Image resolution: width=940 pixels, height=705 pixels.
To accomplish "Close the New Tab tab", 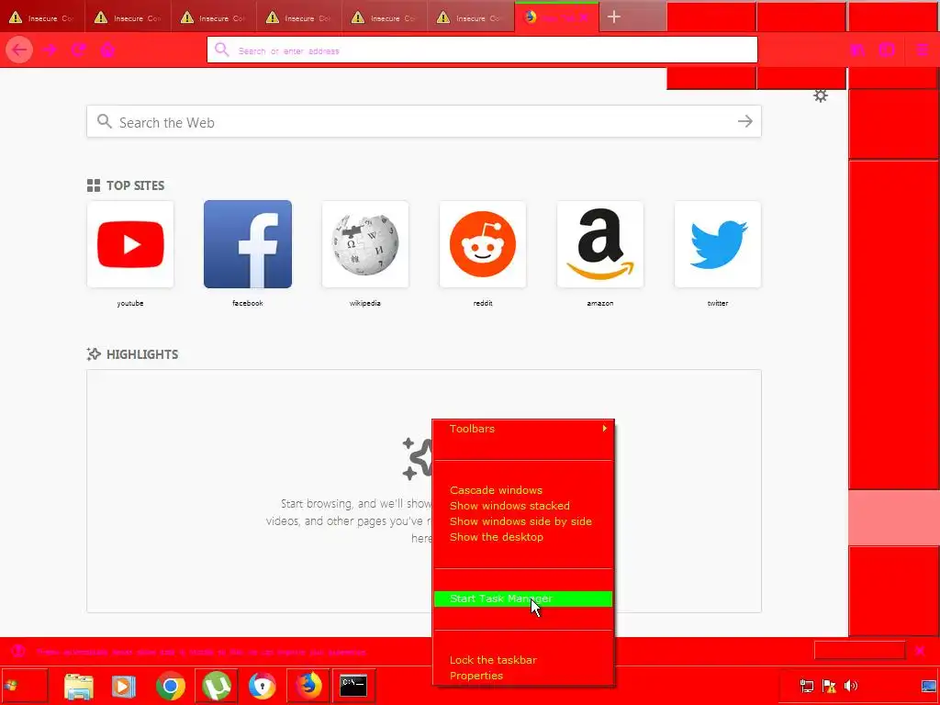I will tap(584, 18).
